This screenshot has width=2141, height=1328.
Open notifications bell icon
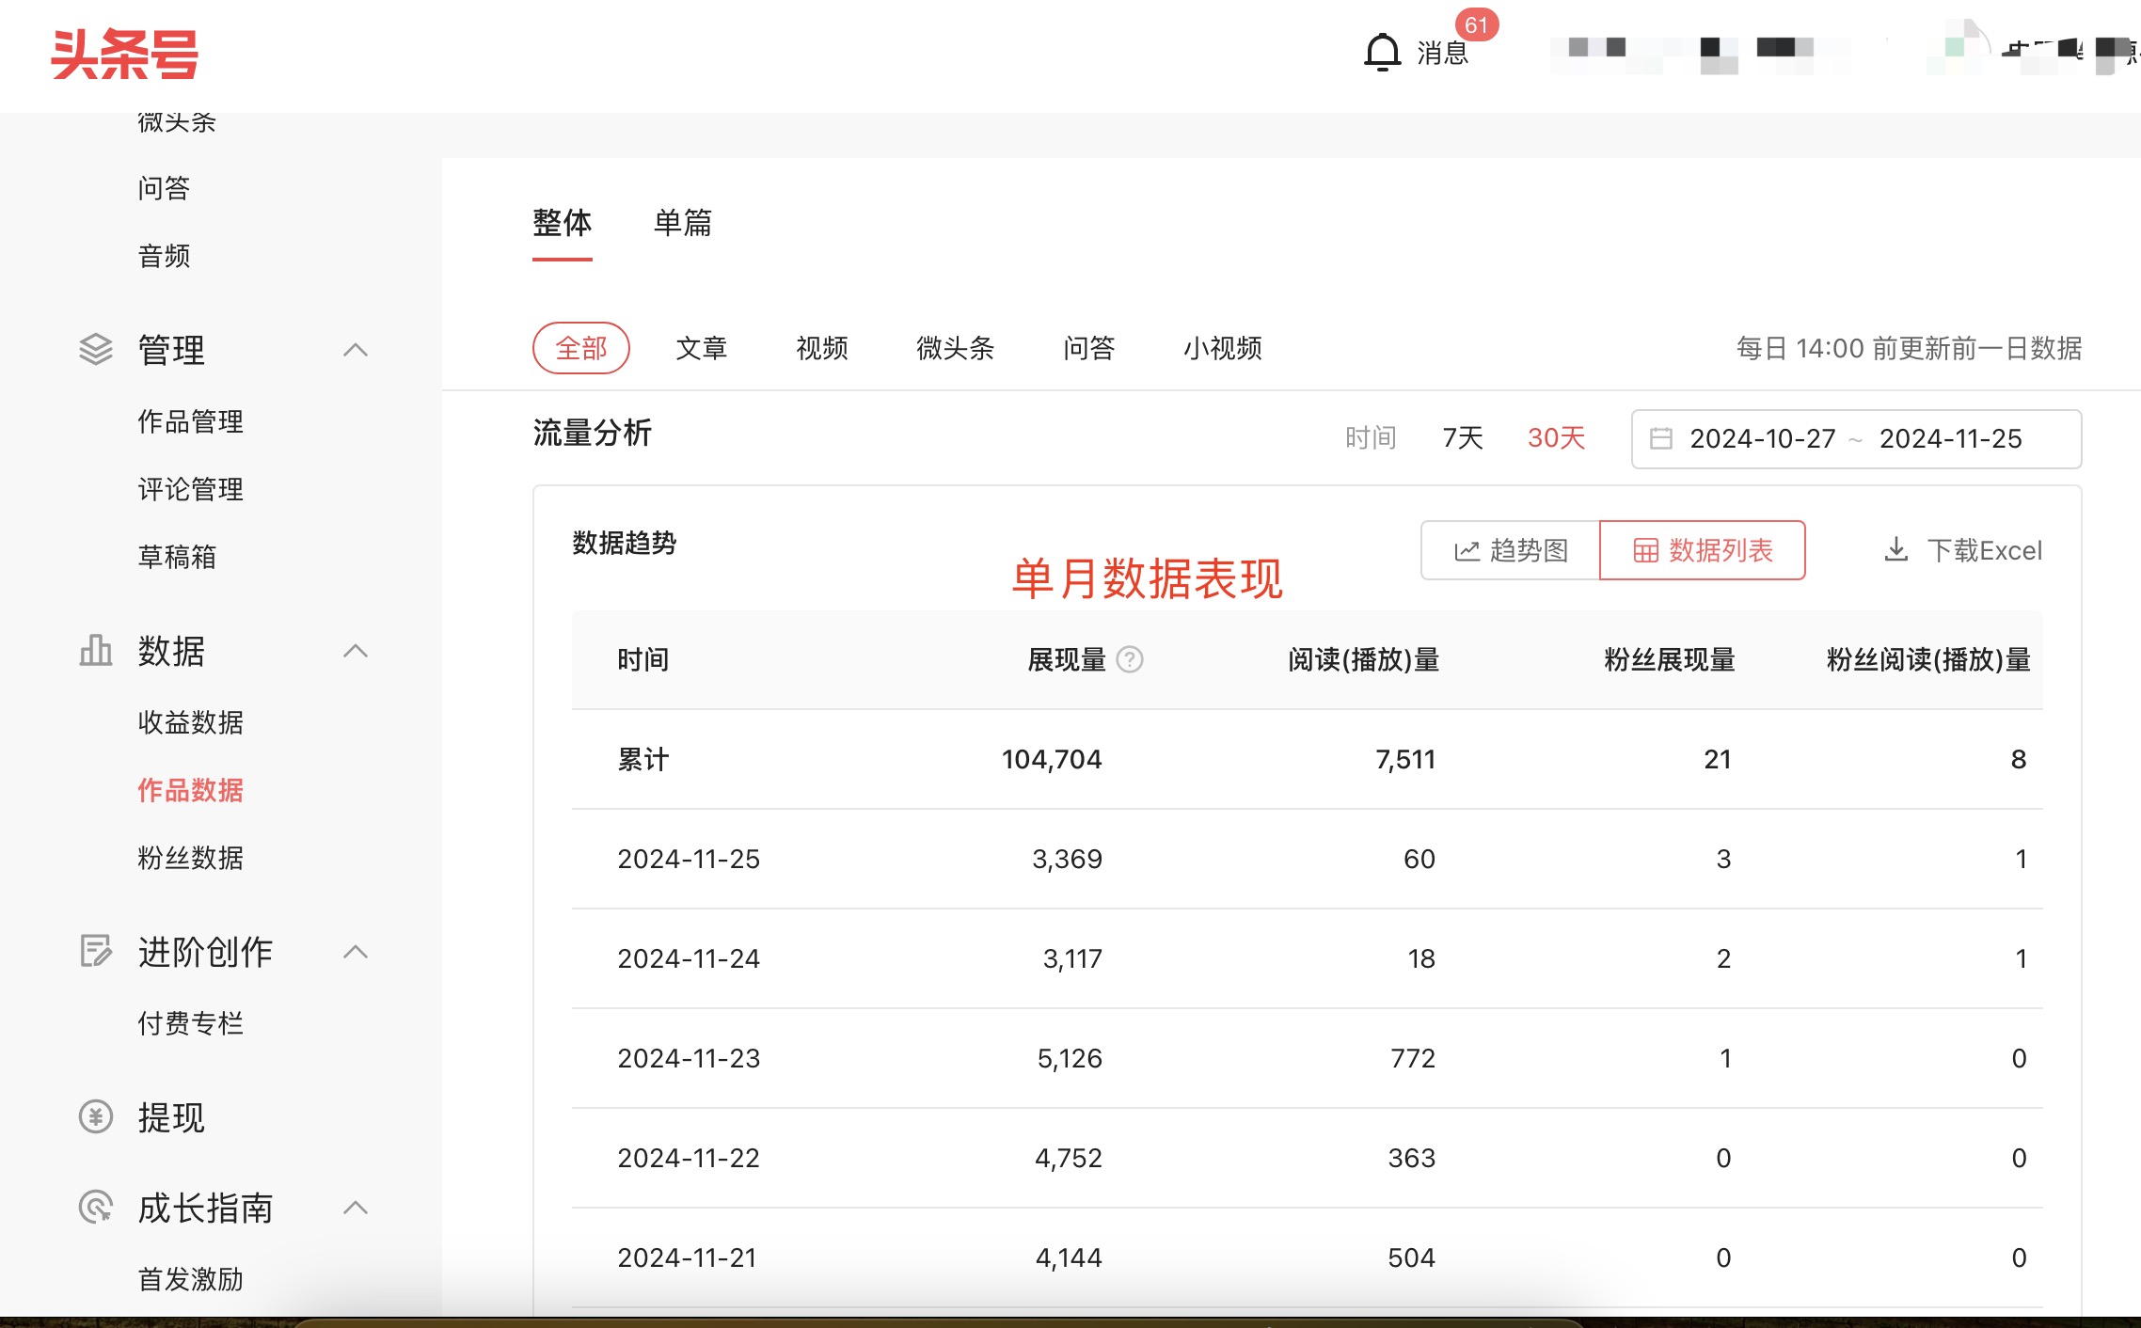(x=1382, y=53)
